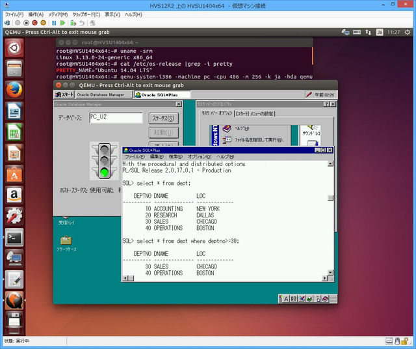Open System Settings from the launcher
Viewport: 416px width, 349px height.
(x=14, y=216)
